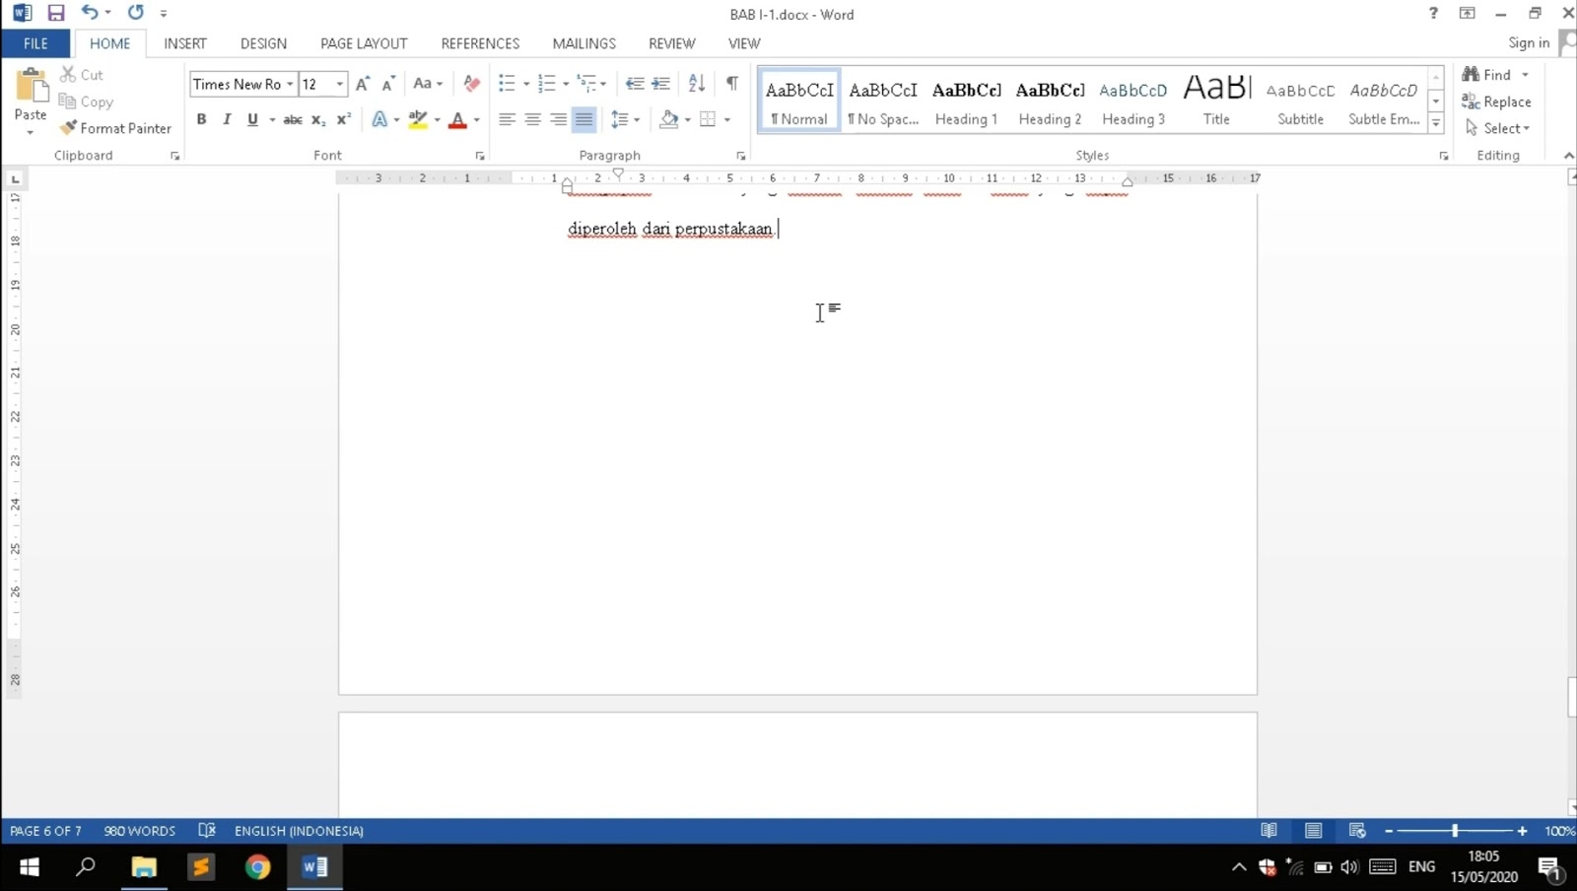
Task: Cut the selected text
Action: click(x=82, y=75)
